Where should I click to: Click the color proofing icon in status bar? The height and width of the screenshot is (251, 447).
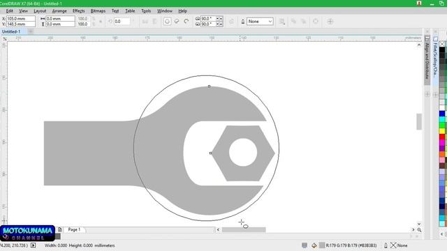click(305, 245)
